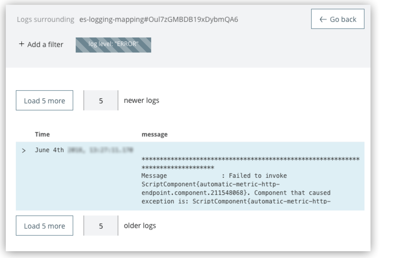Select the Time column header
Screen dimensions: 410x258
coord(42,134)
